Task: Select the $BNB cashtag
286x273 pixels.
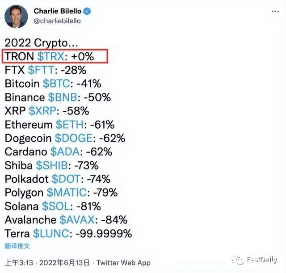Action: 63,97
